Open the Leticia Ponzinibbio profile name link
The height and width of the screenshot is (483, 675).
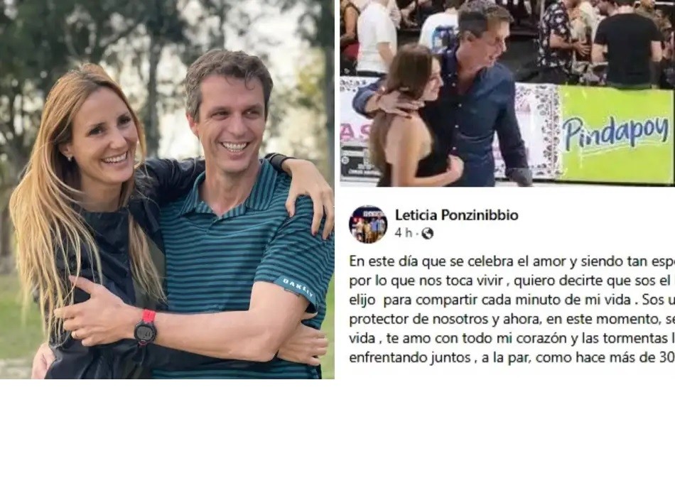[456, 215]
